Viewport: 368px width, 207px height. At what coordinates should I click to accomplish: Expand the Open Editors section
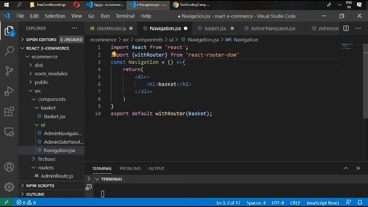[52, 40]
